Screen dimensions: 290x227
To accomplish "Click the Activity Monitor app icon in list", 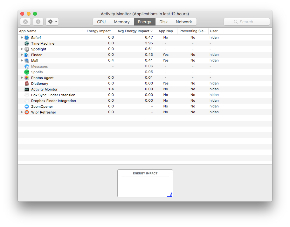I will [x=27, y=89].
